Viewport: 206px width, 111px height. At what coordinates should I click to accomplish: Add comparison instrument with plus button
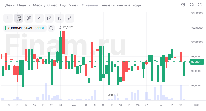tap(51, 28)
